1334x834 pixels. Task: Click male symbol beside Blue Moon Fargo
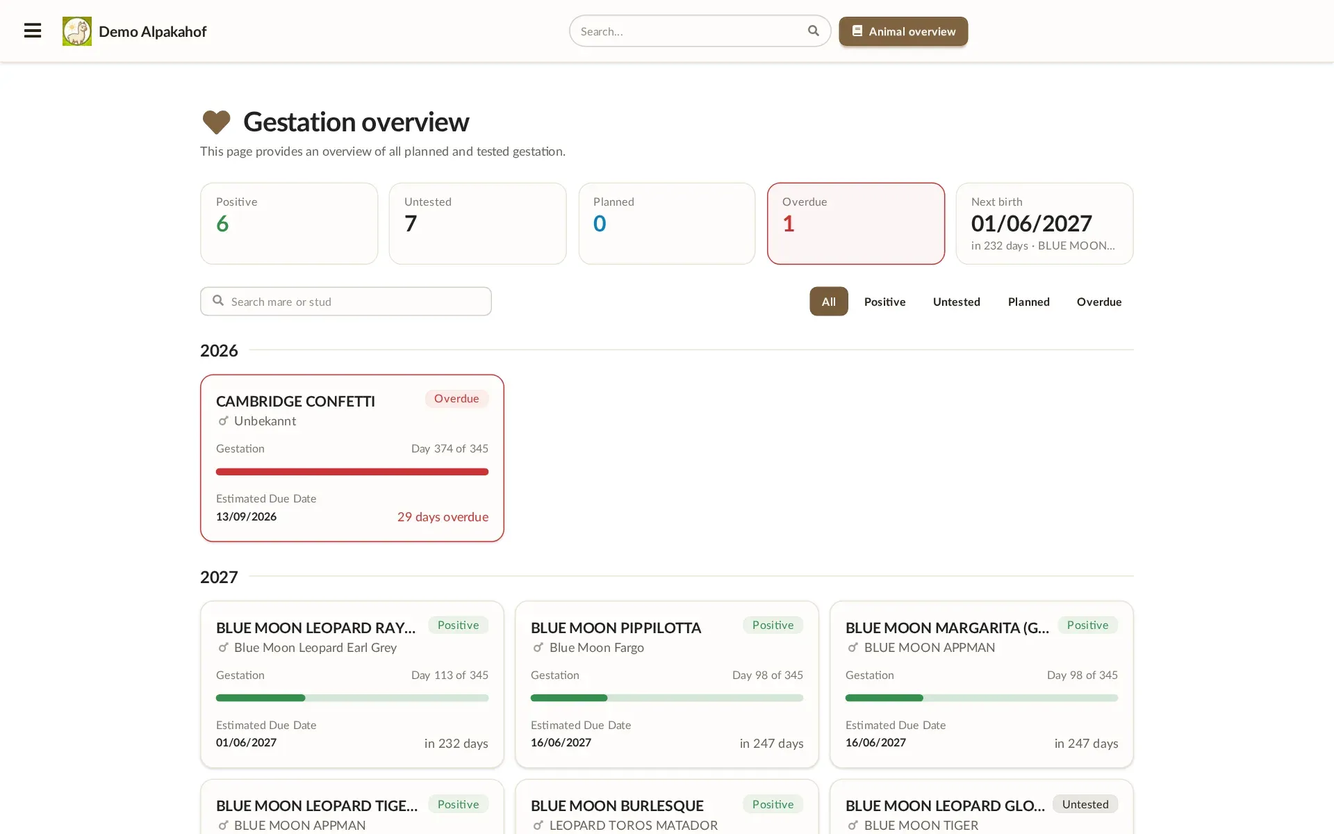(538, 647)
